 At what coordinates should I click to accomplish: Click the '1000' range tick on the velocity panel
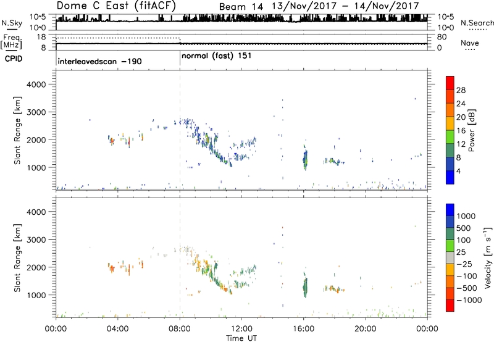click(36, 295)
